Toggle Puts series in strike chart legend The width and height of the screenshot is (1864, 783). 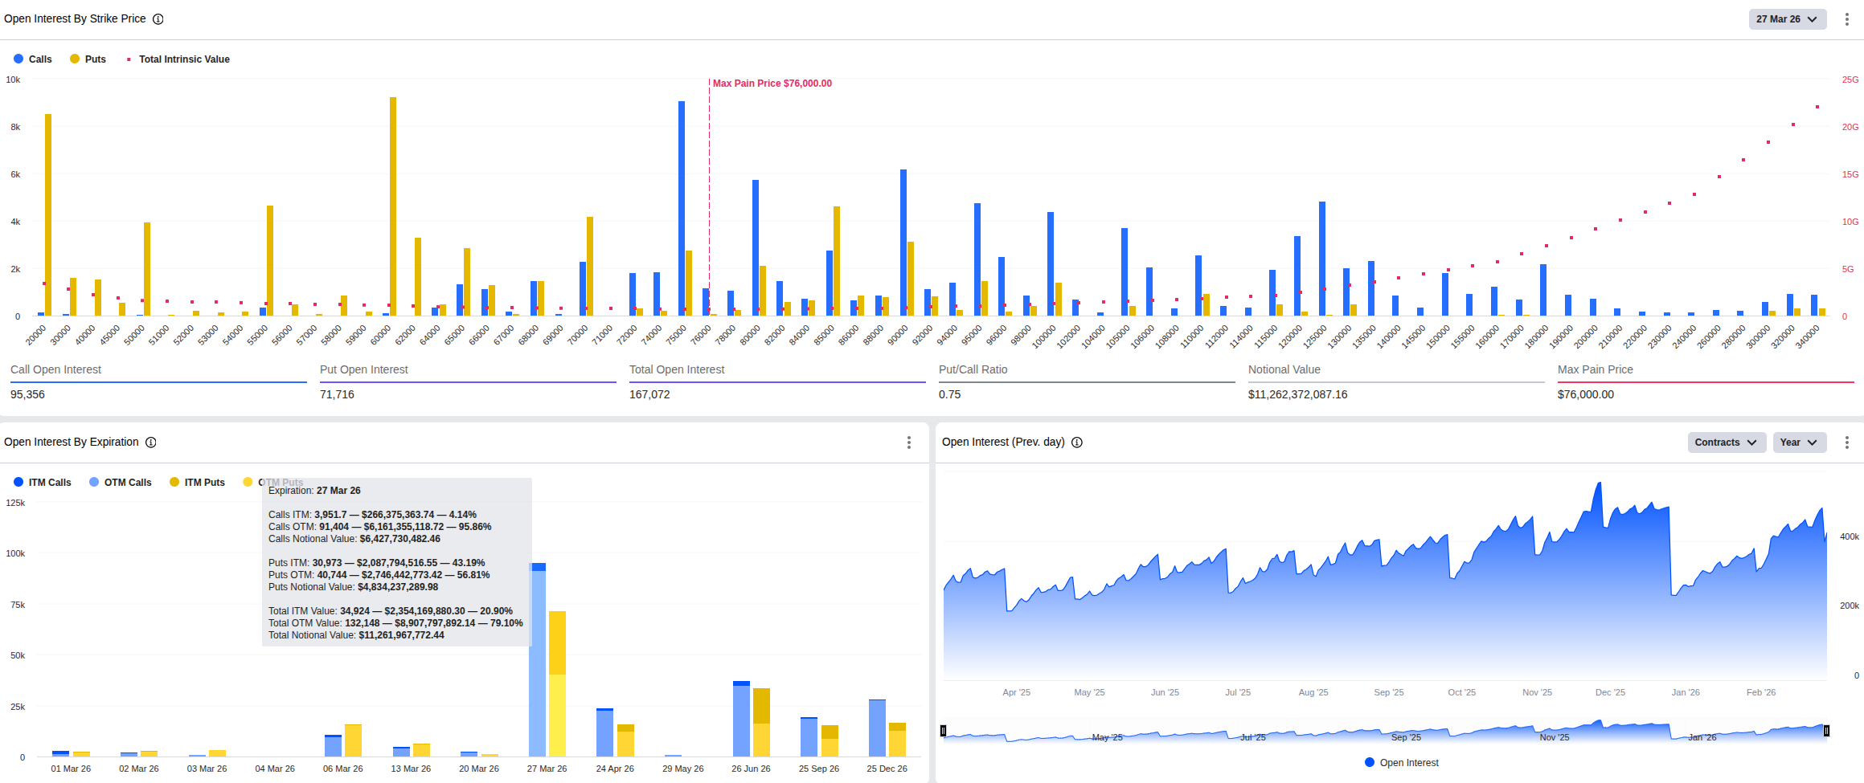pos(88,59)
